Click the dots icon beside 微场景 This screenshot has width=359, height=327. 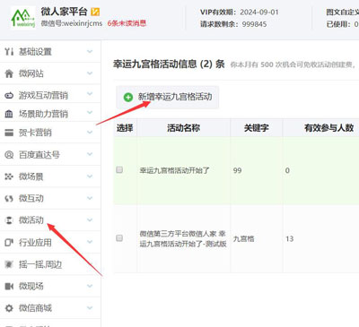point(9,176)
